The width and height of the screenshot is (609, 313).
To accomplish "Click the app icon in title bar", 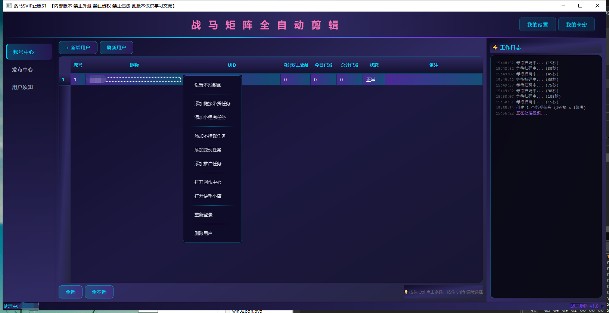I will click(x=9, y=6).
